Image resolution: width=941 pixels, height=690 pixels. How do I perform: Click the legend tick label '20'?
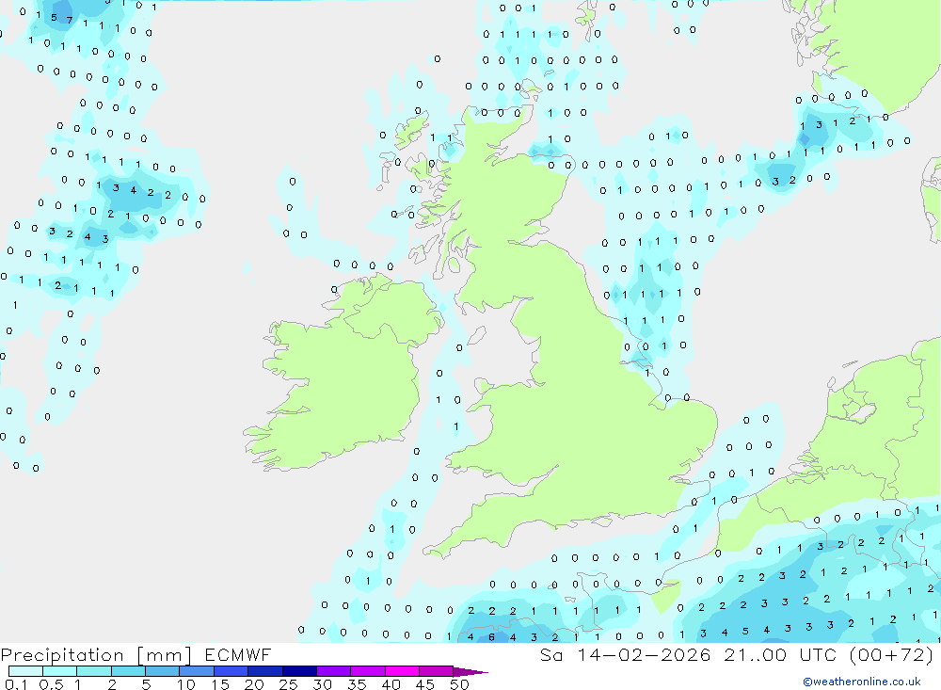254,684
